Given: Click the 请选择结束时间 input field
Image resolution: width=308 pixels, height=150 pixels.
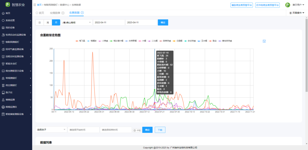Looking at the screenshot, I should [116, 130].
